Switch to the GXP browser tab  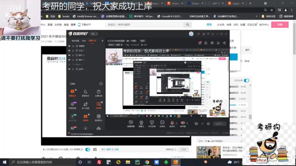(x=216, y=3)
